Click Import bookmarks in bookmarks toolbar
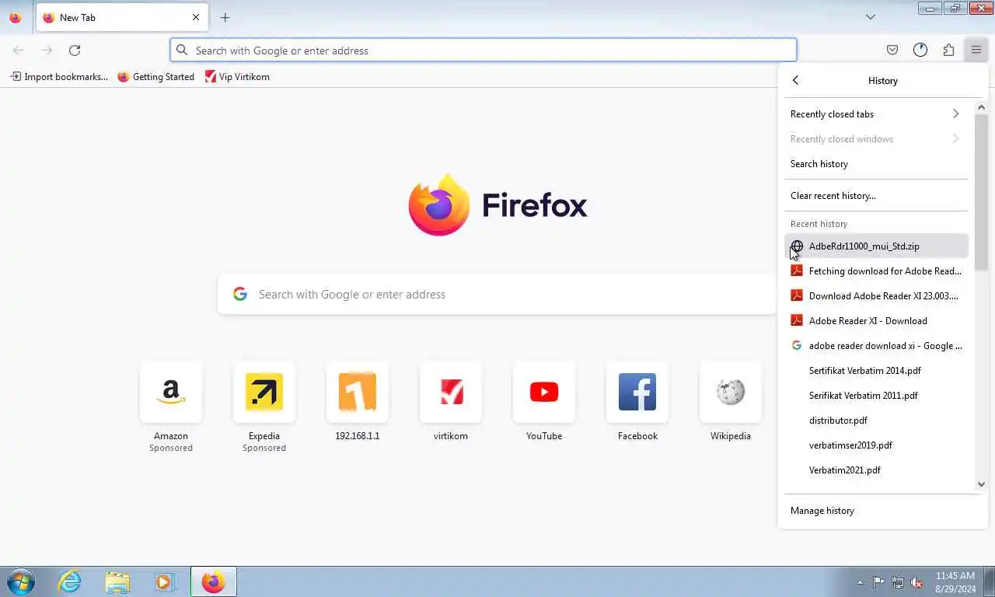Viewport: 995px width, 597px height. pyautogui.click(x=59, y=77)
